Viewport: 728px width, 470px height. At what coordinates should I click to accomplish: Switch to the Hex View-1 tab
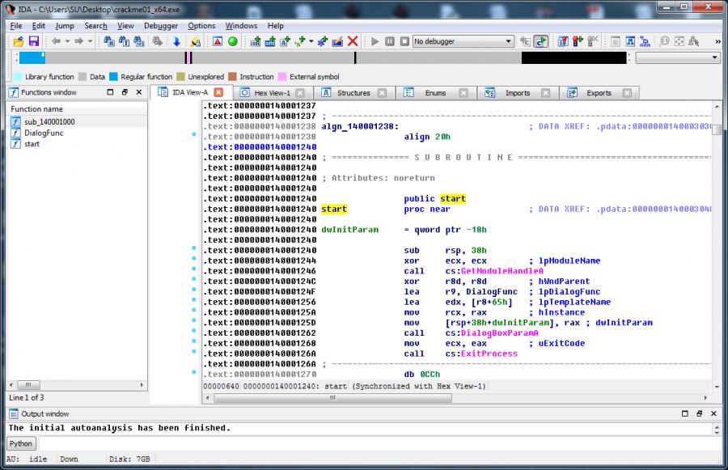point(272,93)
